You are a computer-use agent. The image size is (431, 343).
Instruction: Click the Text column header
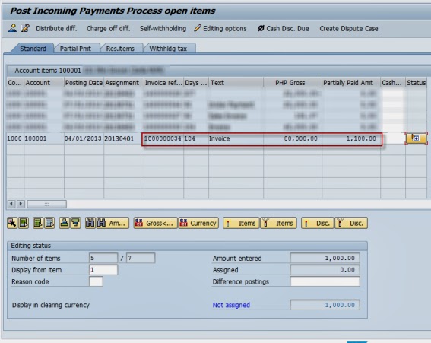pyautogui.click(x=236, y=83)
